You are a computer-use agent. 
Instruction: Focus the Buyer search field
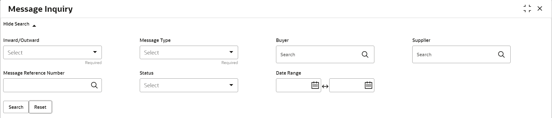[x=318, y=55]
